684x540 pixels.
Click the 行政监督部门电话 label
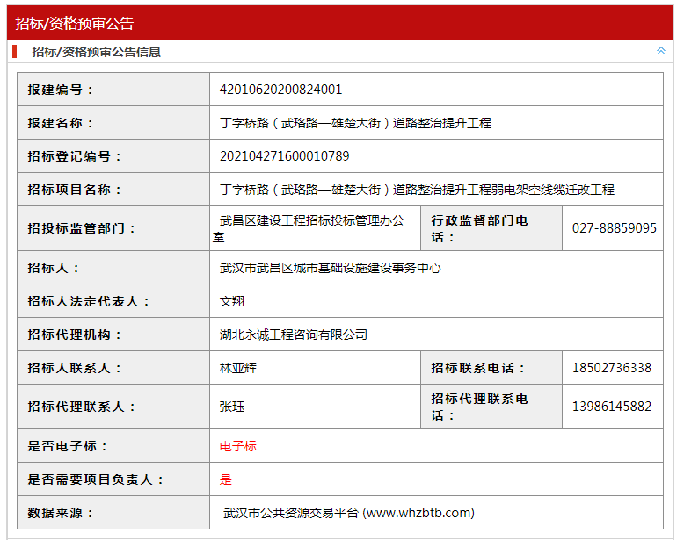click(480, 229)
